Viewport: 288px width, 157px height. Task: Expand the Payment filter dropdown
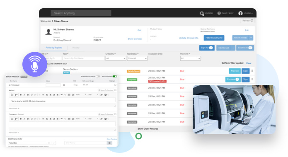coord(191,58)
